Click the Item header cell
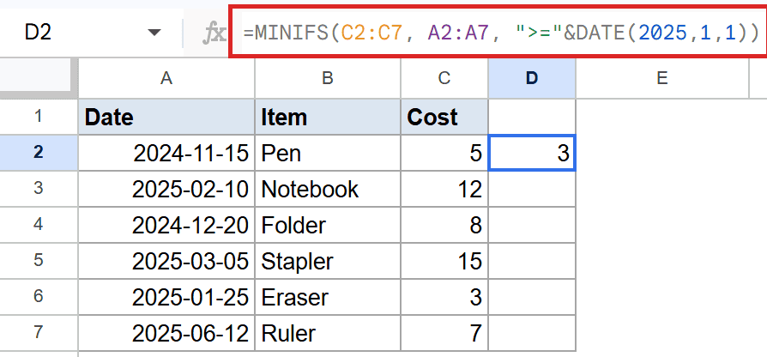The image size is (767, 357). click(x=327, y=117)
